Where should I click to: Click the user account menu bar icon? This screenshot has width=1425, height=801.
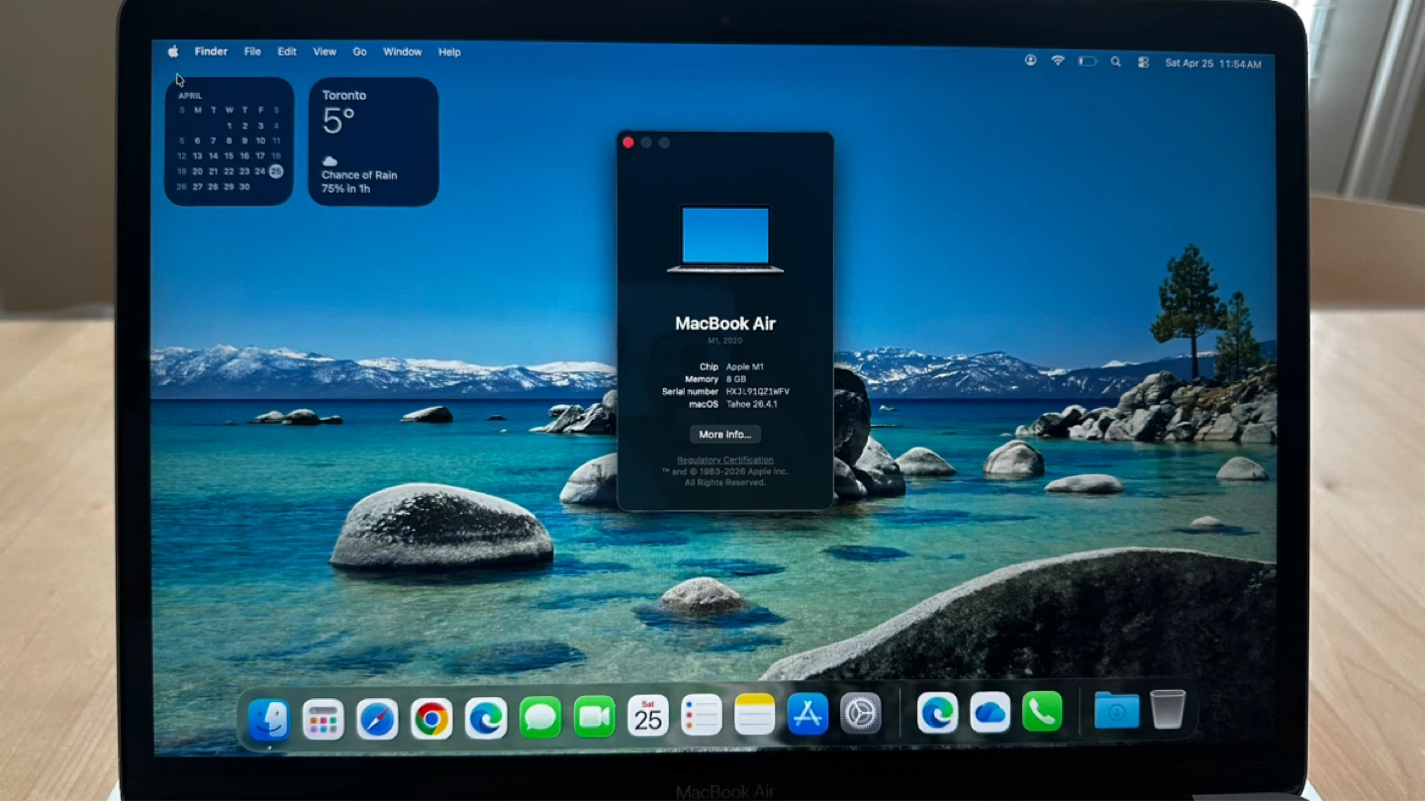(x=1030, y=60)
